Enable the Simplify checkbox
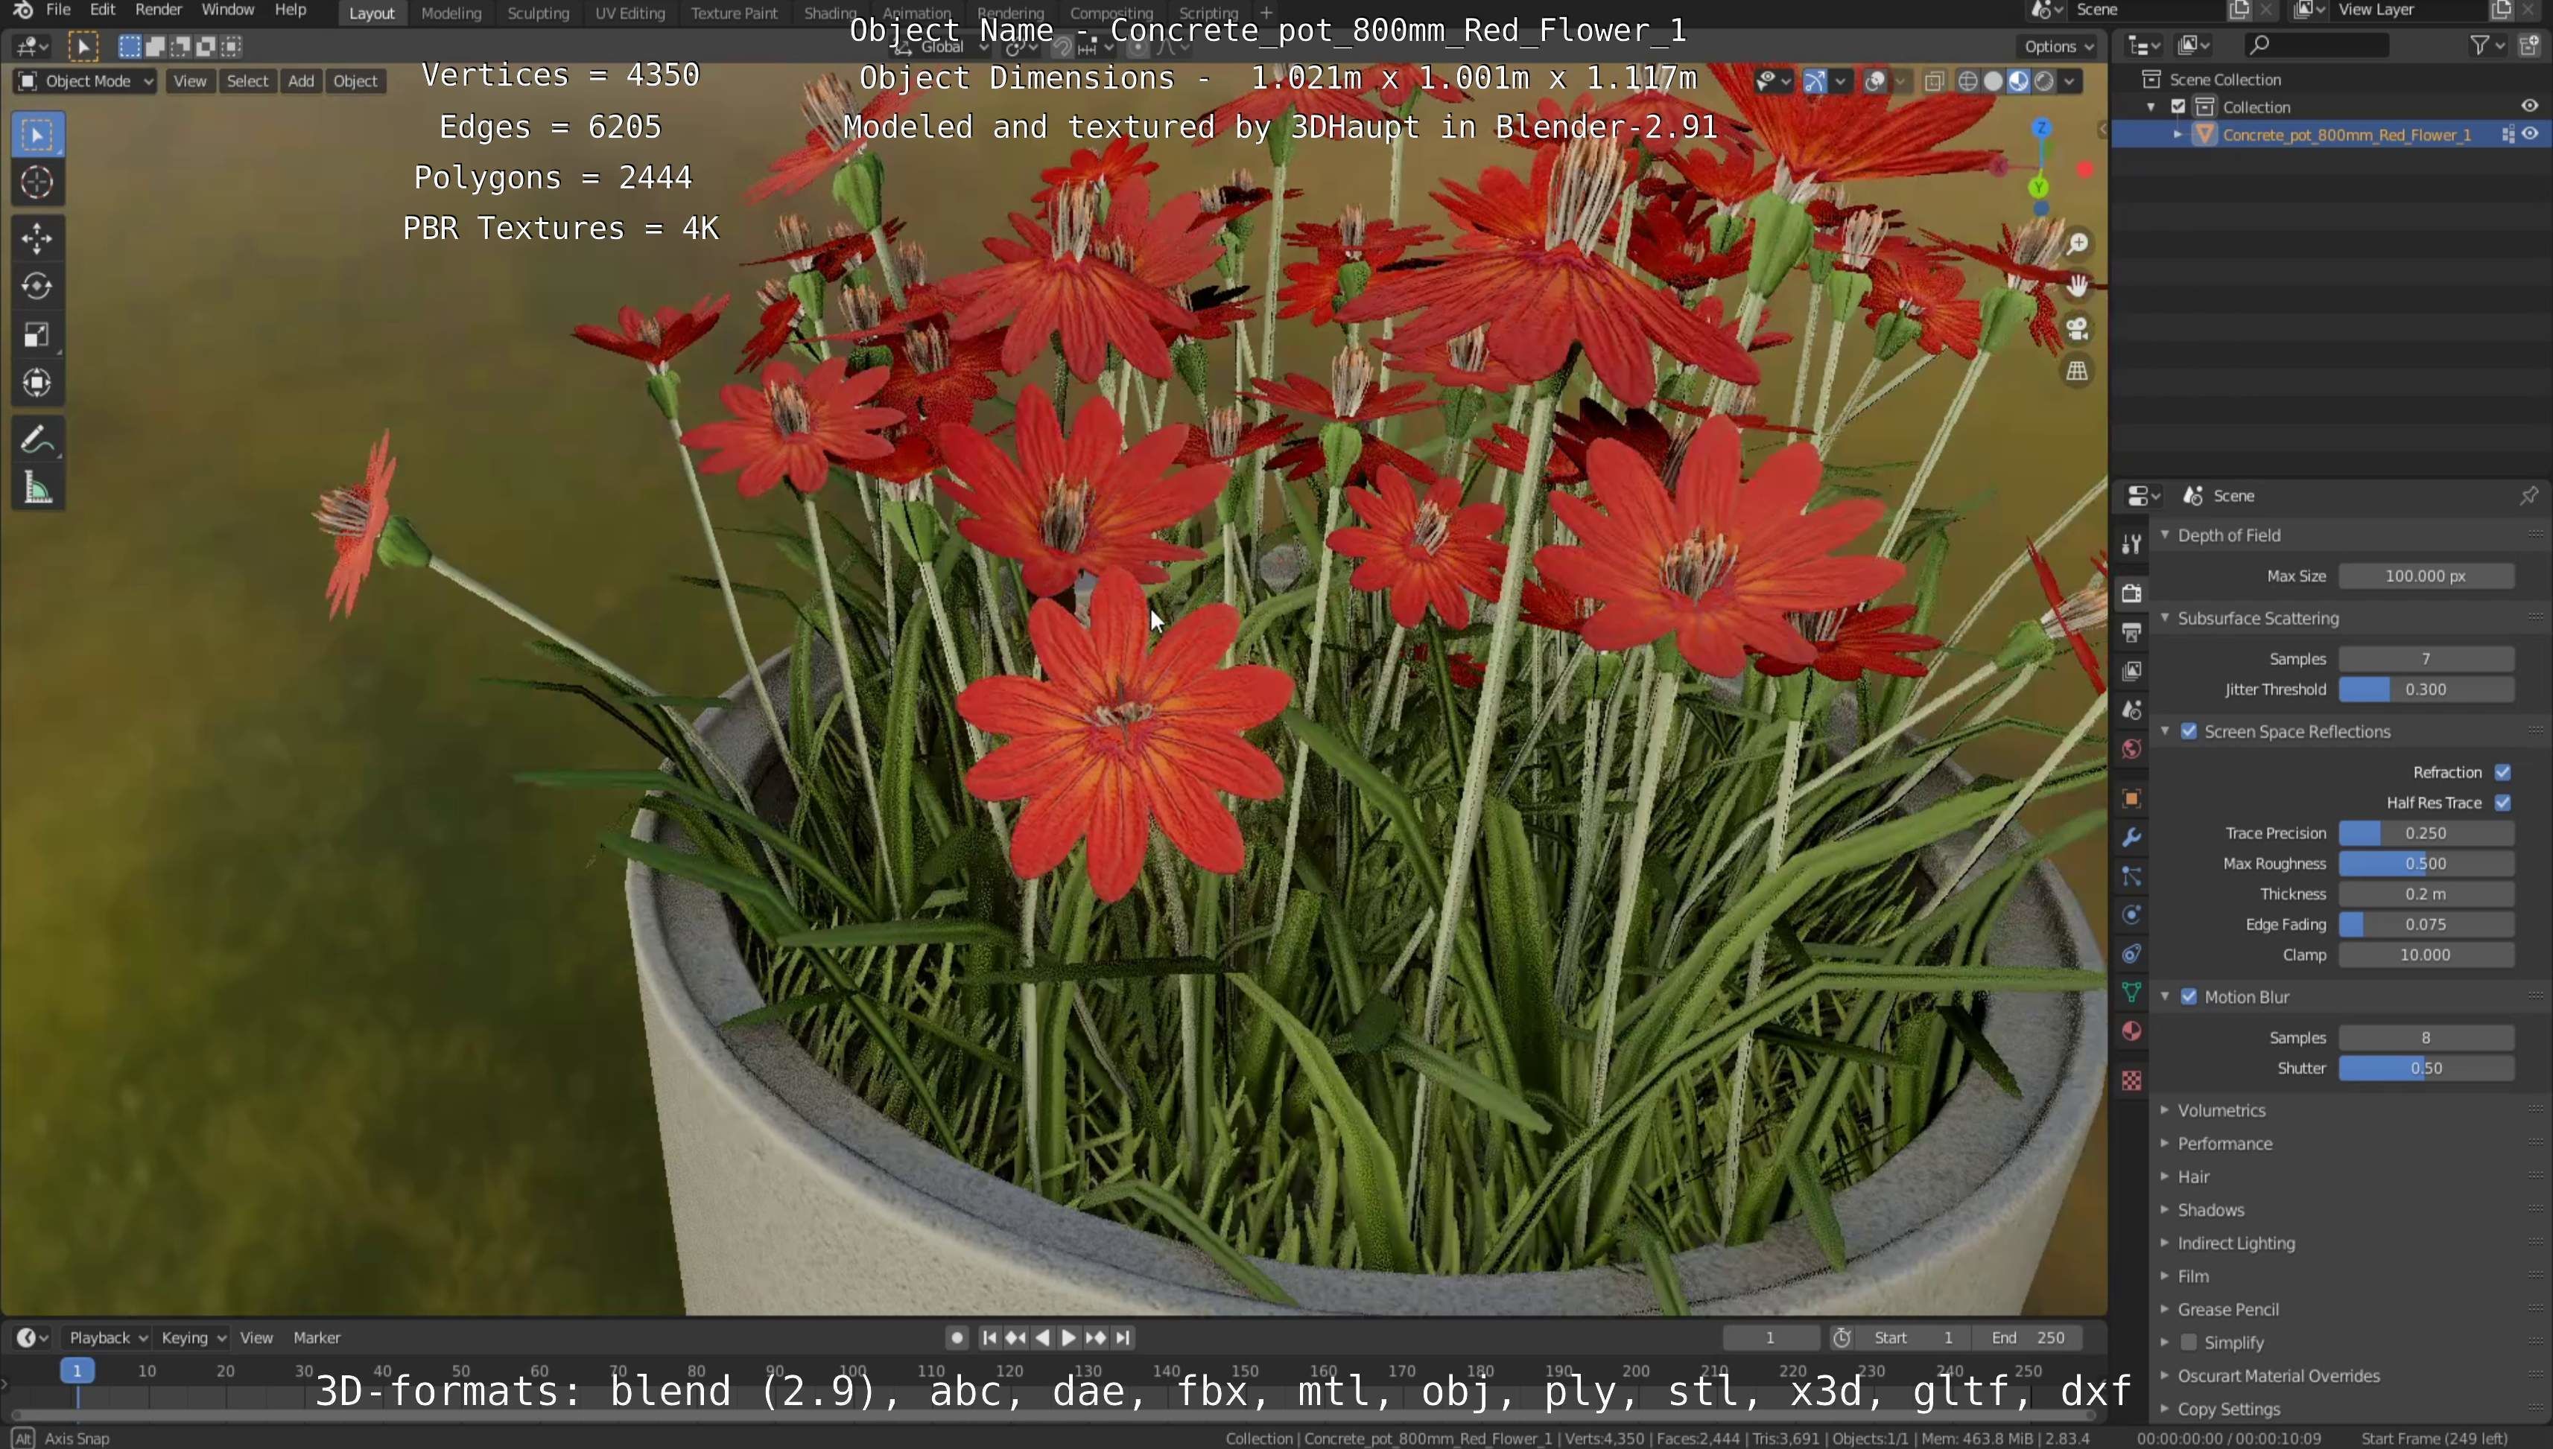2553x1449 pixels. pos(2189,1343)
